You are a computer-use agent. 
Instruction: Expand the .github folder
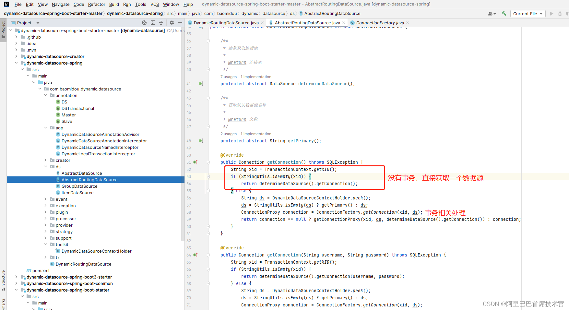pyautogui.click(x=16, y=37)
